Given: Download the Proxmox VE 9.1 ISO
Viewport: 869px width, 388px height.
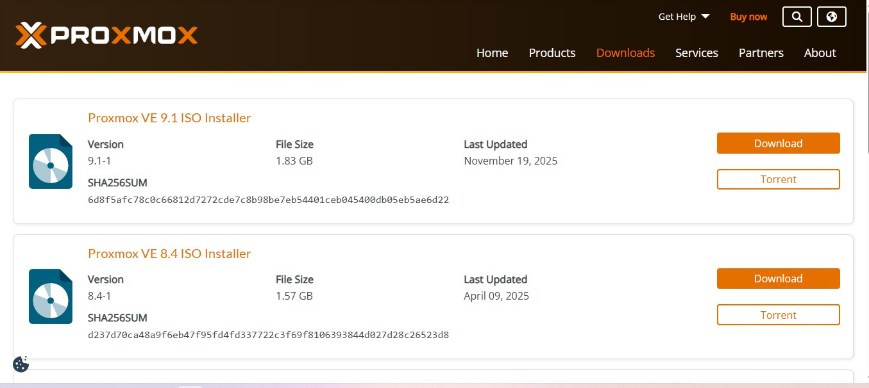Looking at the screenshot, I should point(778,143).
